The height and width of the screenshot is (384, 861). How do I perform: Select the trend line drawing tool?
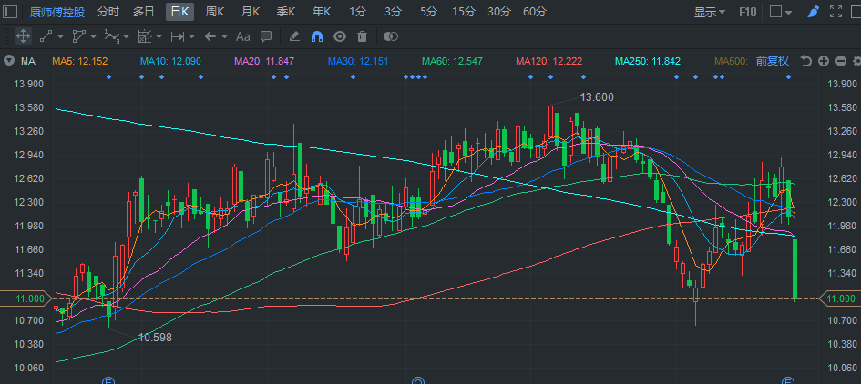point(46,36)
